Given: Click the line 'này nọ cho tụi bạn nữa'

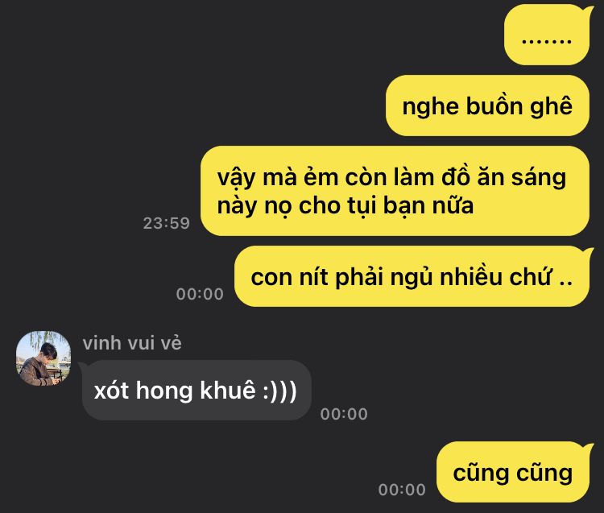Looking at the screenshot, I should click(345, 205).
